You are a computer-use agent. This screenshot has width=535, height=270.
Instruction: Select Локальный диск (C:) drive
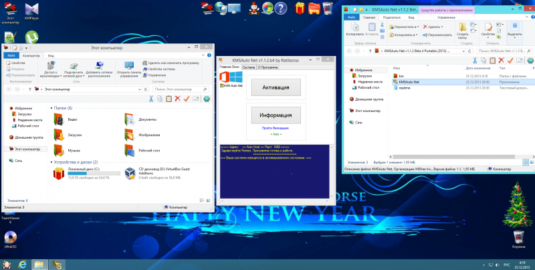tap(87, 173)
